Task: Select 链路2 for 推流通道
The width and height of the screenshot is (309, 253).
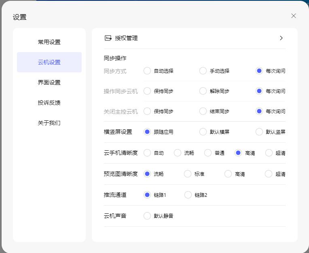Action: pyautogui.click(x=188, y=195)
